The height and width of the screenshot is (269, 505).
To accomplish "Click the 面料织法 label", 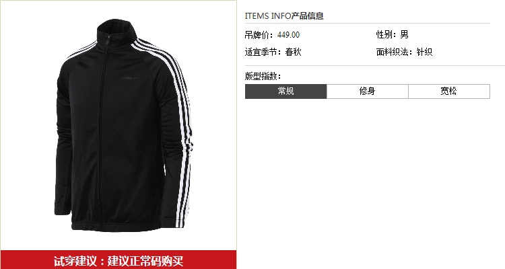I will click(393, 52).
